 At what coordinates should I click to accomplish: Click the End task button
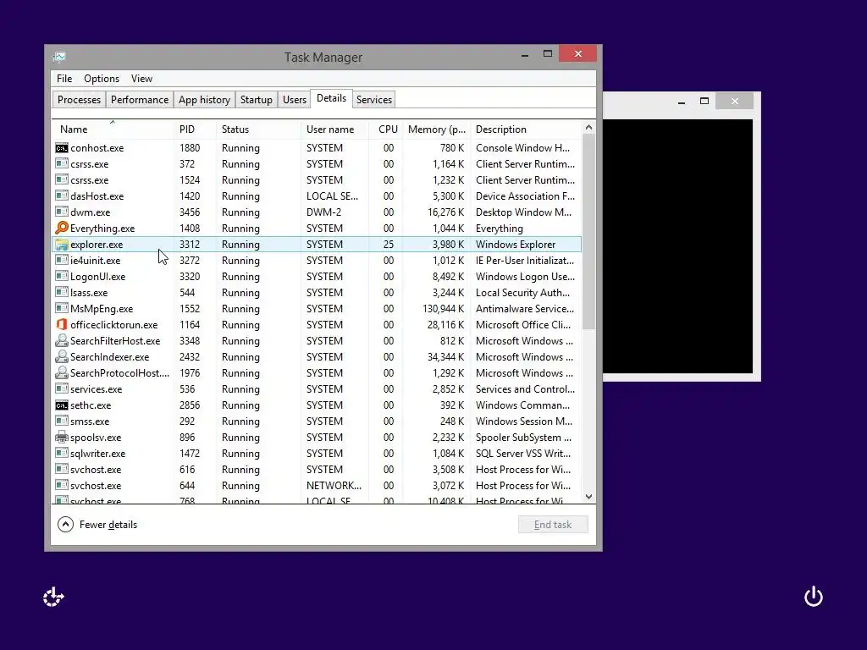click(553, 525)
